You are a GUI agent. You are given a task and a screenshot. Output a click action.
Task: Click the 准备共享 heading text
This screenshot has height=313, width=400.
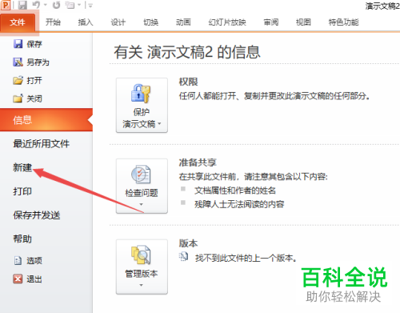(x=198, y=163)
